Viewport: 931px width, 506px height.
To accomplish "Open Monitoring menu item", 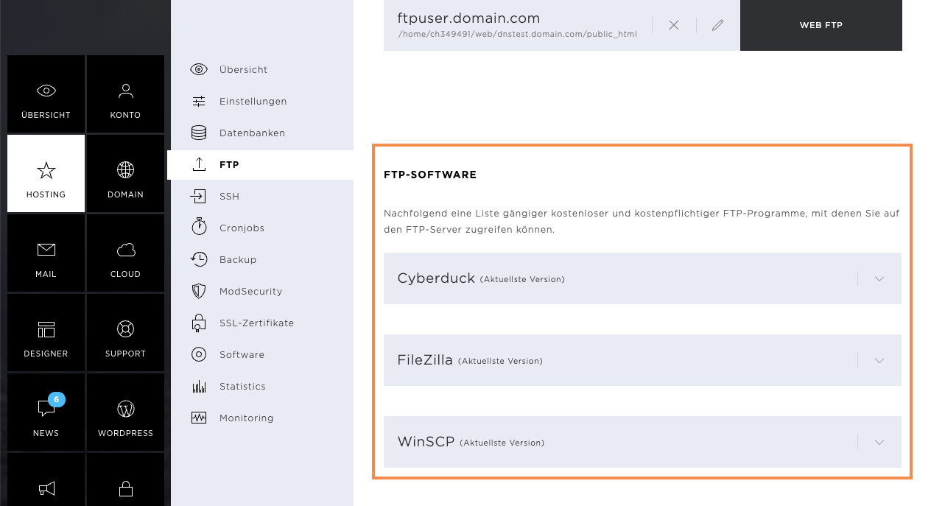I will tap(261, 418).
